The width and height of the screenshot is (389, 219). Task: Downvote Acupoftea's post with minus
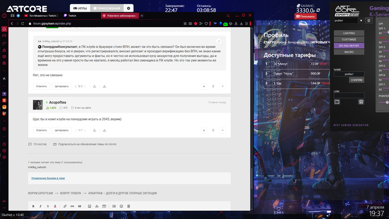(222, 130)
